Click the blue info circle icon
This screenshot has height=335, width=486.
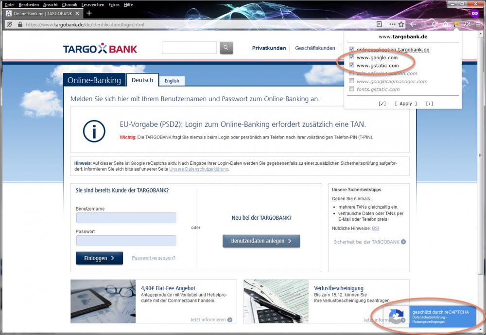(x=94, y=131)
